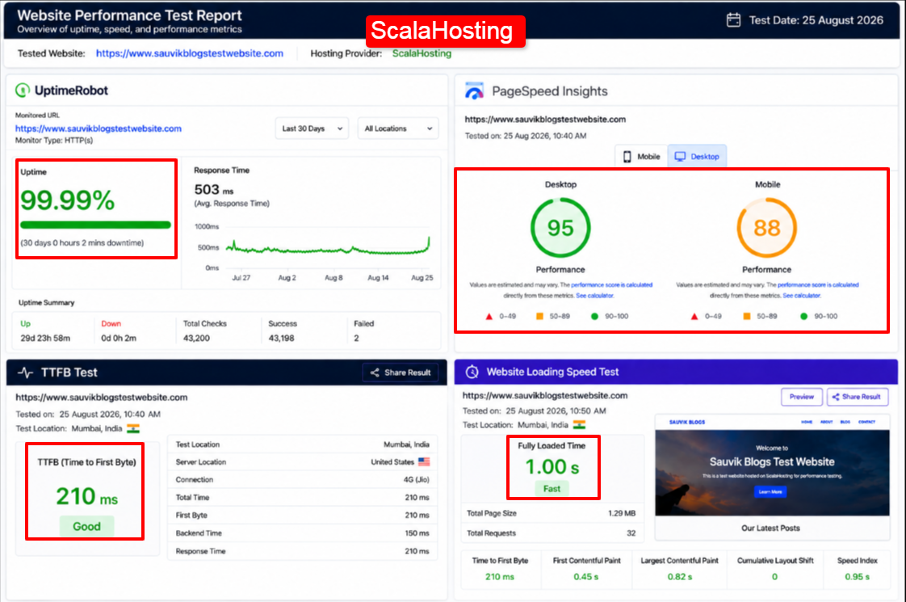Click Share Result in TTFB Test header

pyautogui.click(x=401, y=373)
